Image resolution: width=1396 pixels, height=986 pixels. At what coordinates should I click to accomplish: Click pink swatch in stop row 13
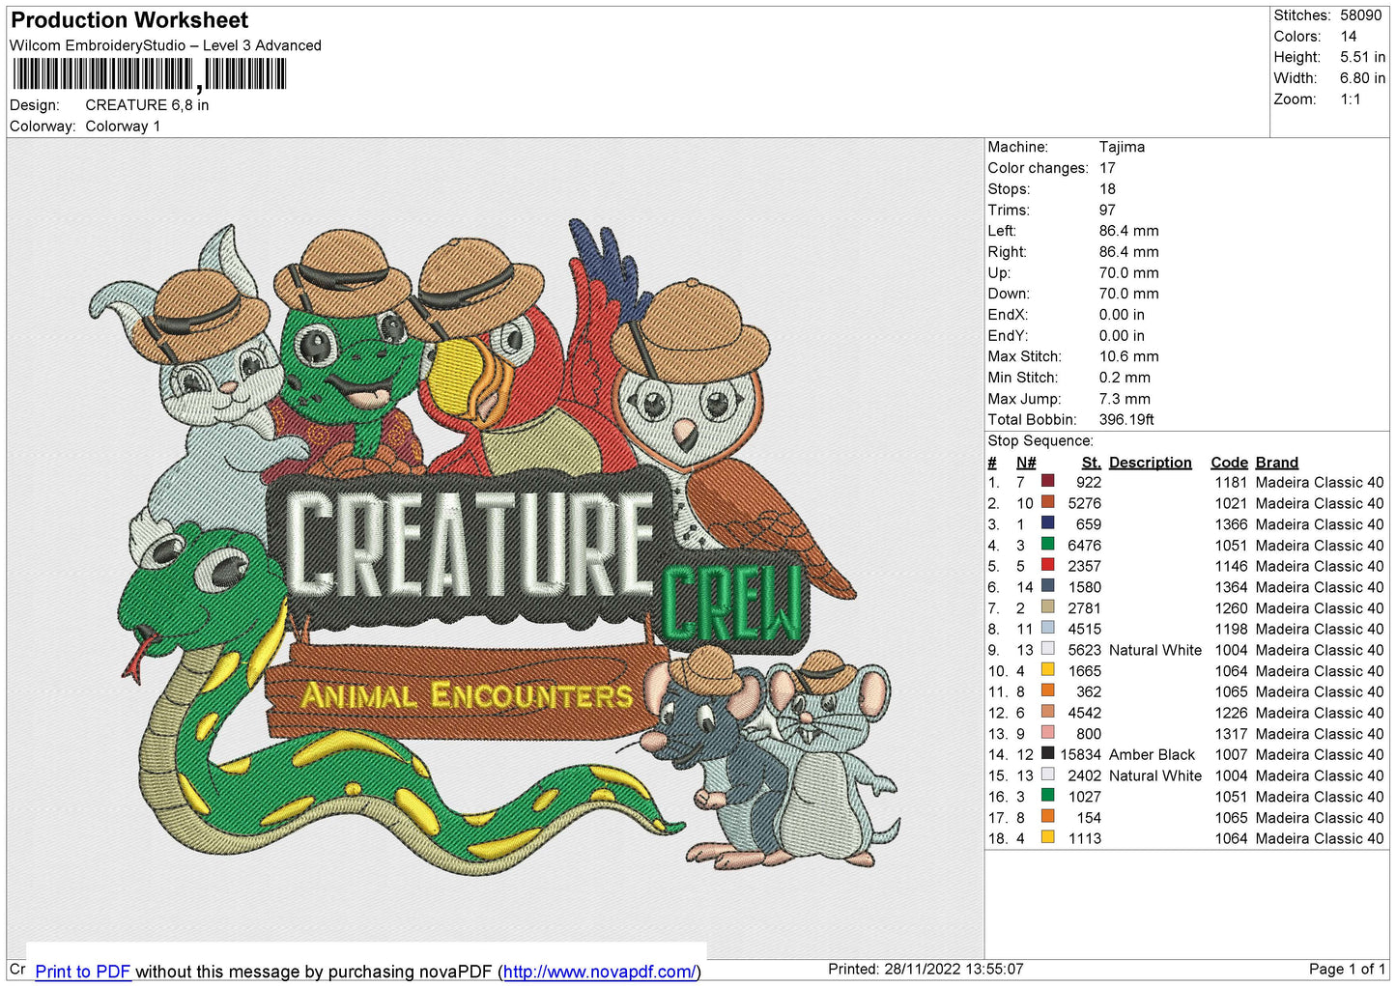tap(1047, 732)
